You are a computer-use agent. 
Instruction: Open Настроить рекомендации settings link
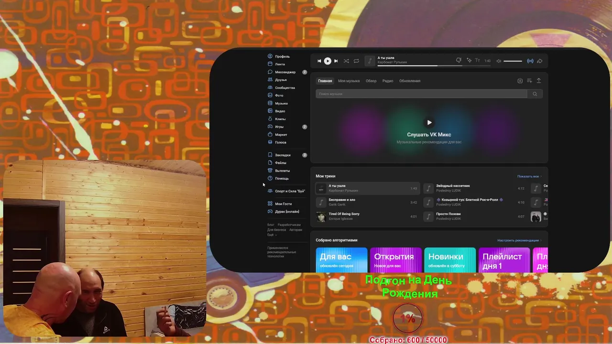click(519, 240)
